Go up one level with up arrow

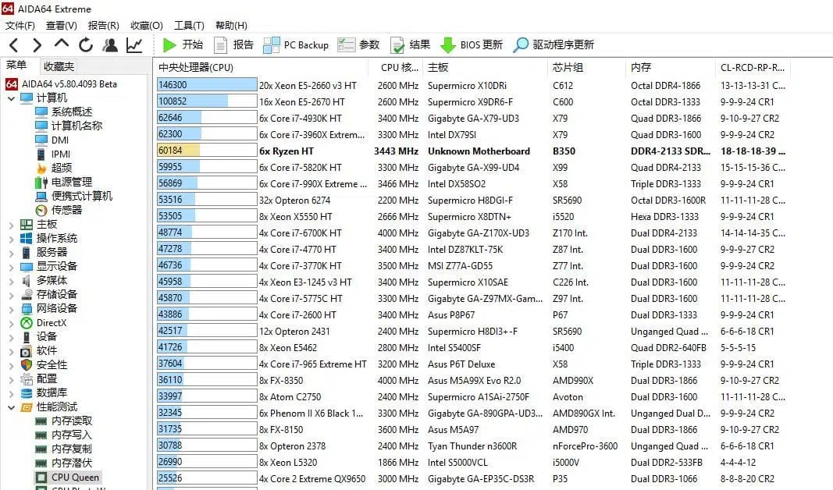point(62,44)
